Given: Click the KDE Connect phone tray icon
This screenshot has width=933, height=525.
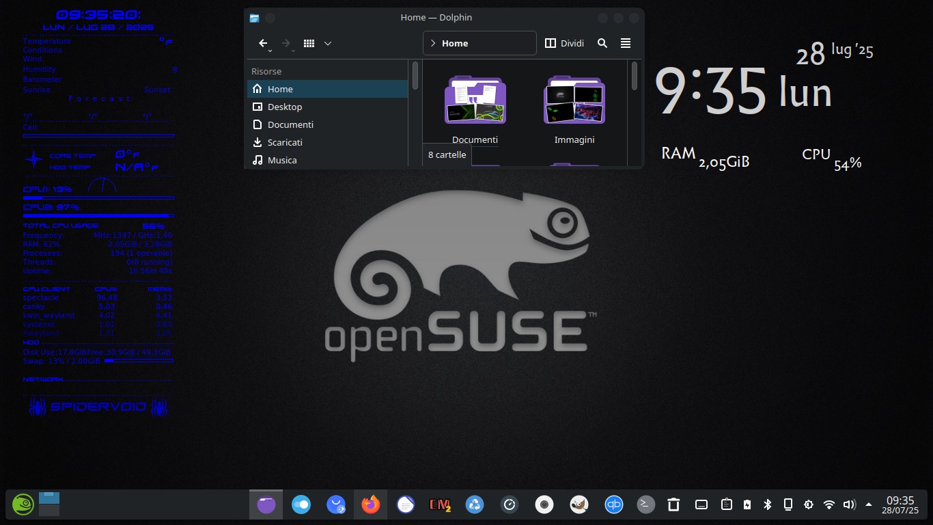Looking at the screenshot, I should click(x=788, y=504).
